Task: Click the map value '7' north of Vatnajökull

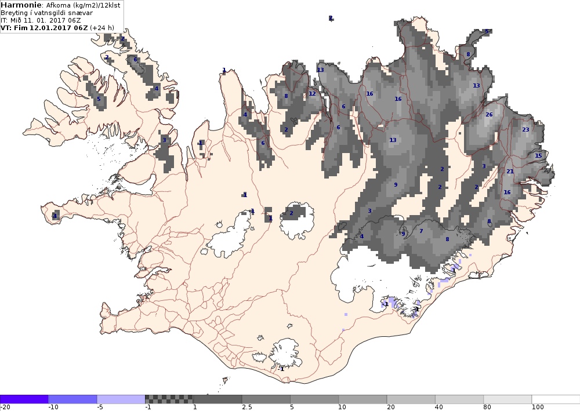Action: click(x=421, y=231)
